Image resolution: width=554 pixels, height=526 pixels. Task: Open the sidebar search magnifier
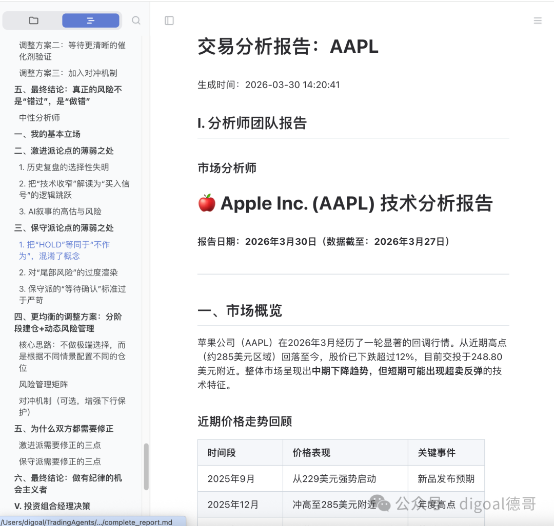pos(136,20)
